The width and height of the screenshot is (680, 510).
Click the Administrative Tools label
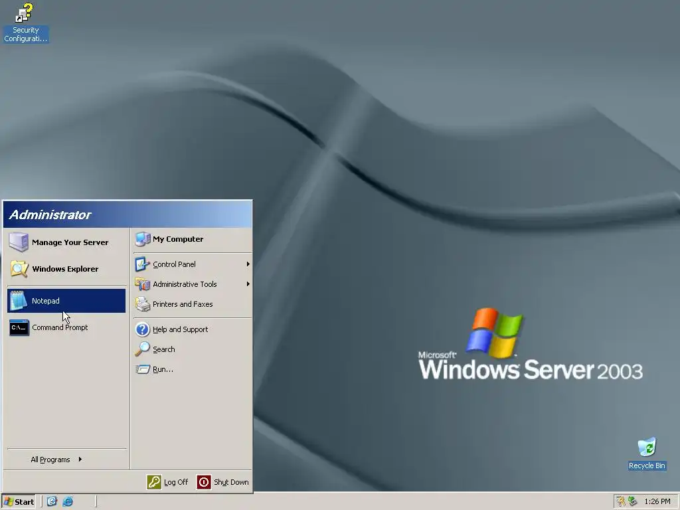pos(185,284)
